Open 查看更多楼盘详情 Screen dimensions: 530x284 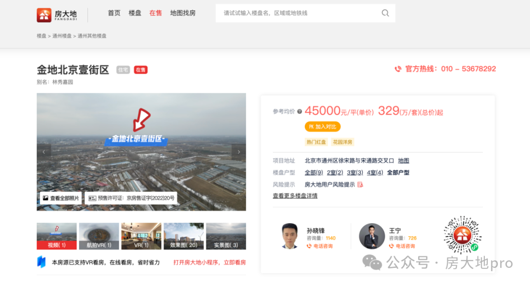(295, 196)
